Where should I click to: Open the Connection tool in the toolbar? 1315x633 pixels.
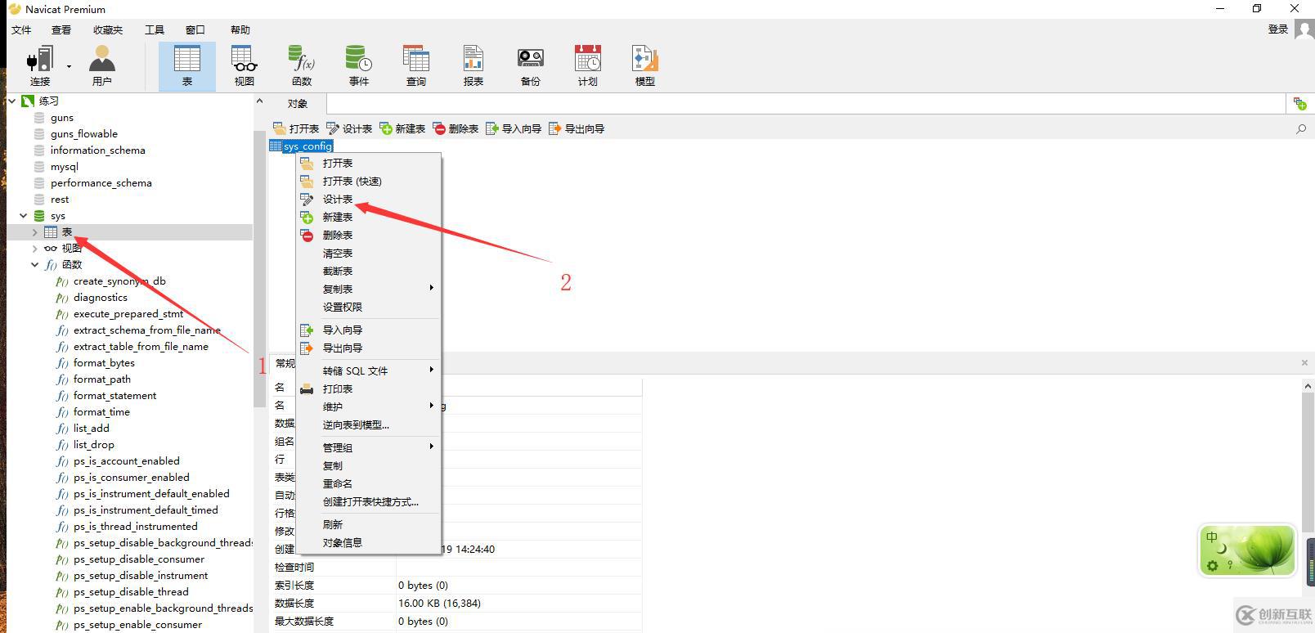pyautogui.click(x=39, y=66)
